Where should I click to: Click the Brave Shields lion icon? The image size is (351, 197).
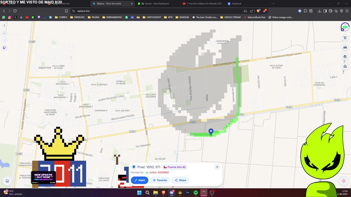258,11
